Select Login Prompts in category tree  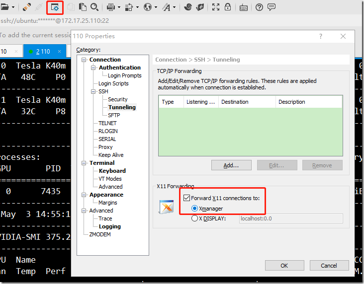(x=124, y=75)
